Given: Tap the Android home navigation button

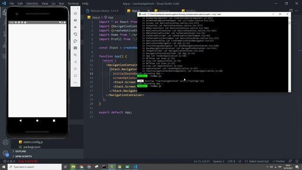Looking at the screenshot, I should coord(37,120).
